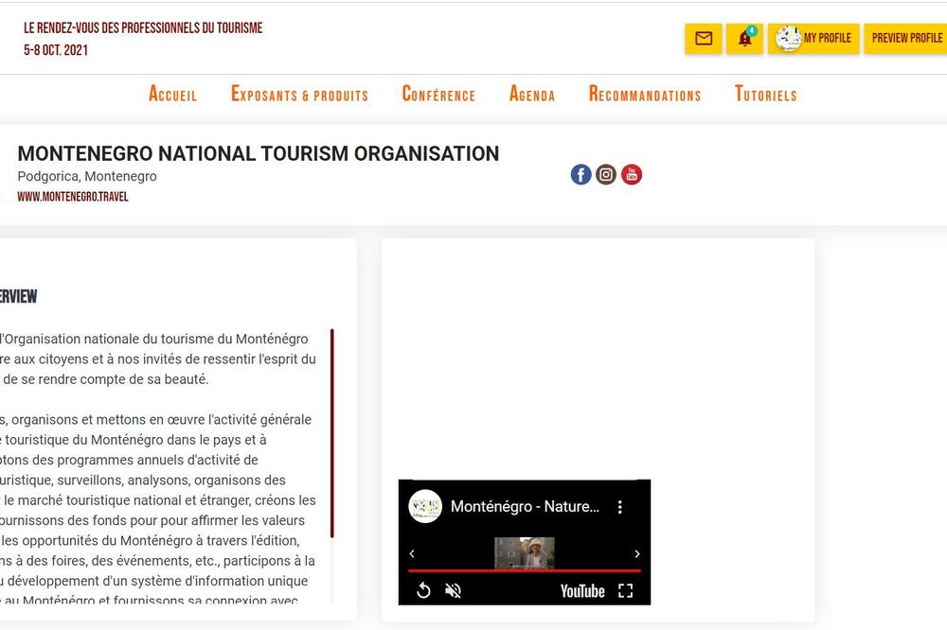This screenshot has height=630, width=947.
Task: Replay the video with the rewind icon
Action: pos(424,590)
